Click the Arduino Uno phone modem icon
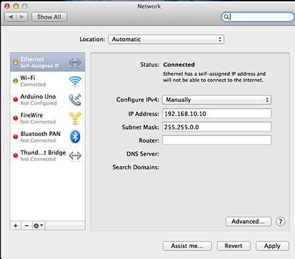 [x=75, y=99]
